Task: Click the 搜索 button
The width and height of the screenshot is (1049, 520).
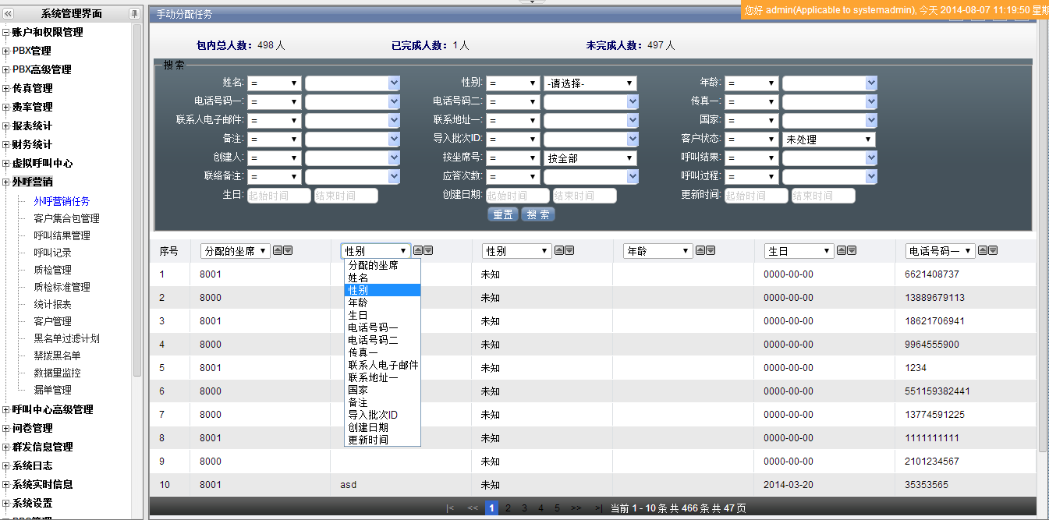Action: [x=538, y=214]
